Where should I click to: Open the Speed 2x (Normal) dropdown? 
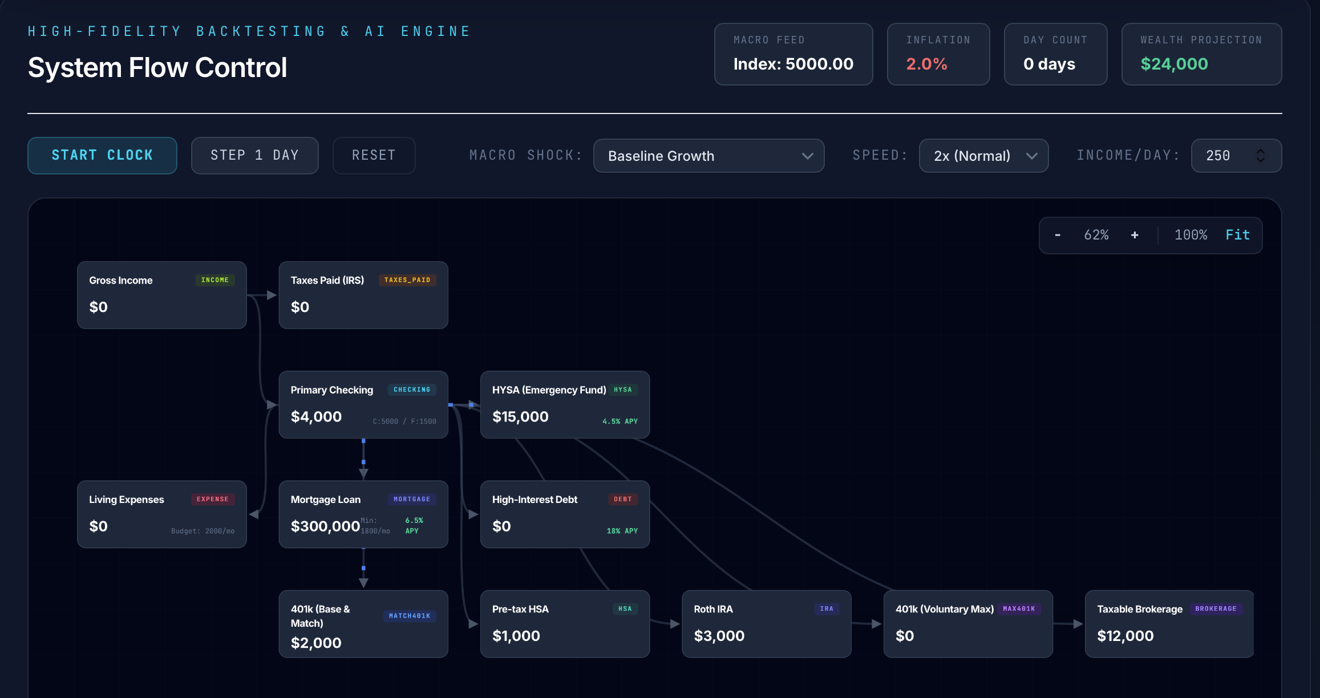click(x=983, y=156)
